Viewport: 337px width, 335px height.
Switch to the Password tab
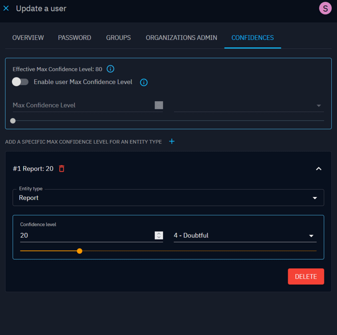pos(74,38)
